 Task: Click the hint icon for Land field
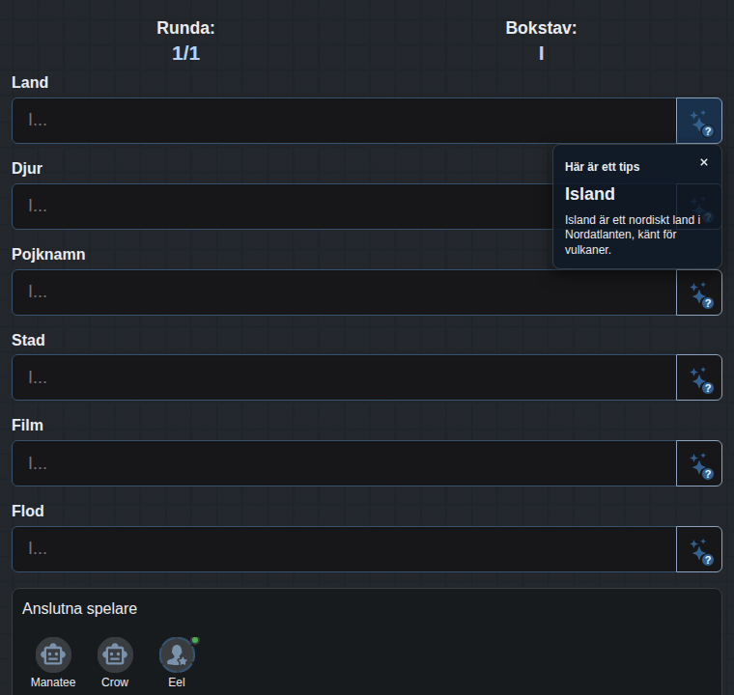(x=699, y=121)
